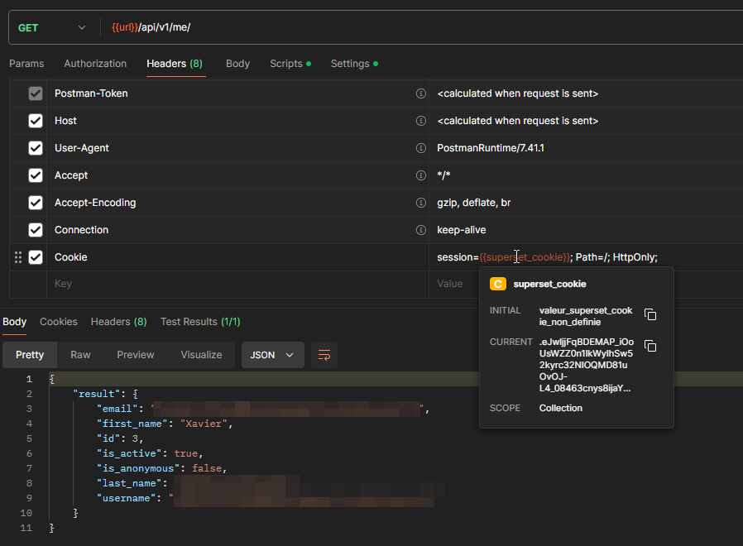
Task: Click the keep-alive value
Action: click(x=462, y=230)
